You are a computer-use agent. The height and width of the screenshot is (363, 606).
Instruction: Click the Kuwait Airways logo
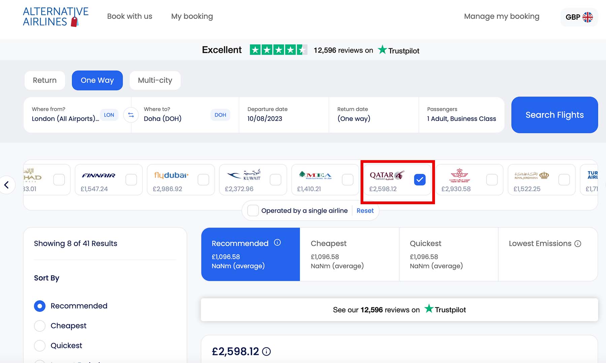[x=244, y=175]
